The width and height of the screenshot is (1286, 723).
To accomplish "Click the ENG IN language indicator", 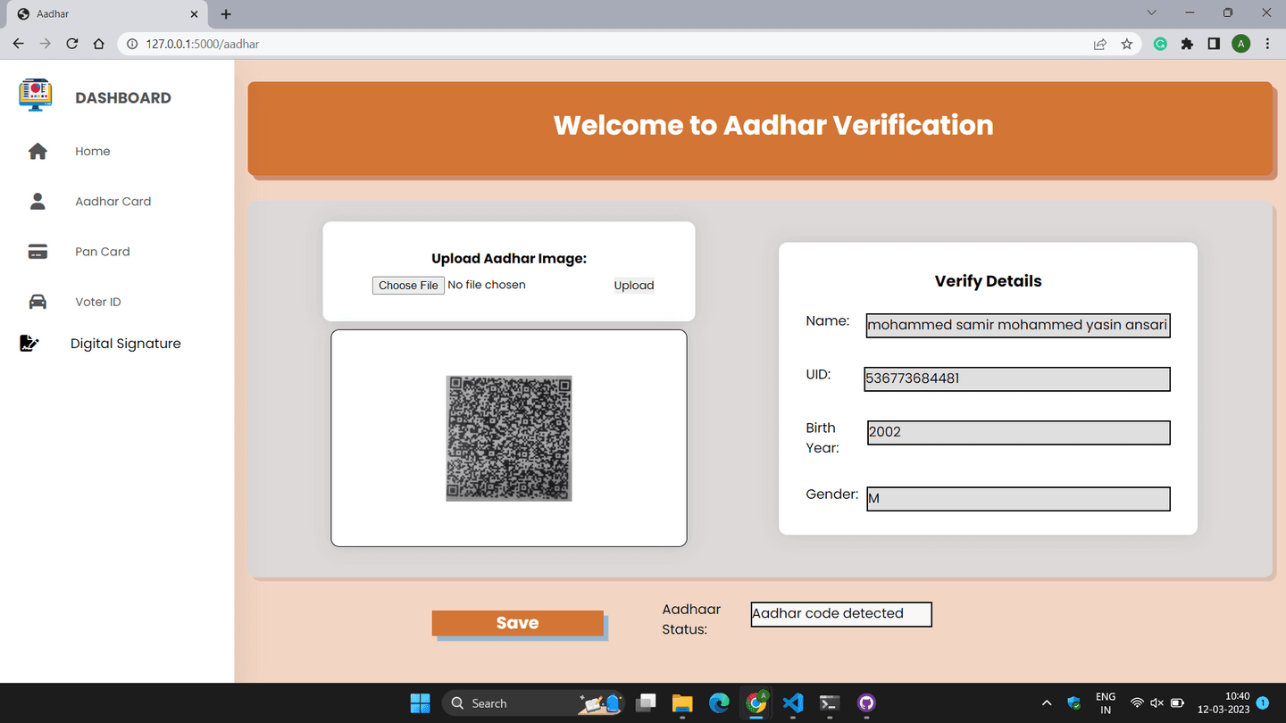I will coord(1106,703).
